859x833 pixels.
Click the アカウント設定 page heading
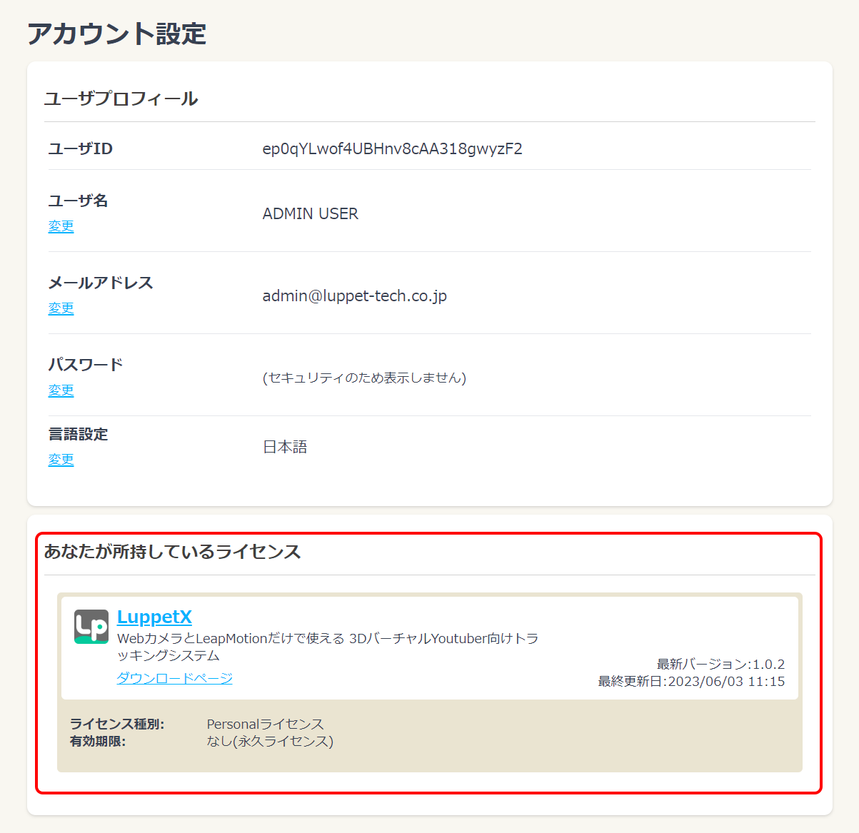(x=117, y=34)
